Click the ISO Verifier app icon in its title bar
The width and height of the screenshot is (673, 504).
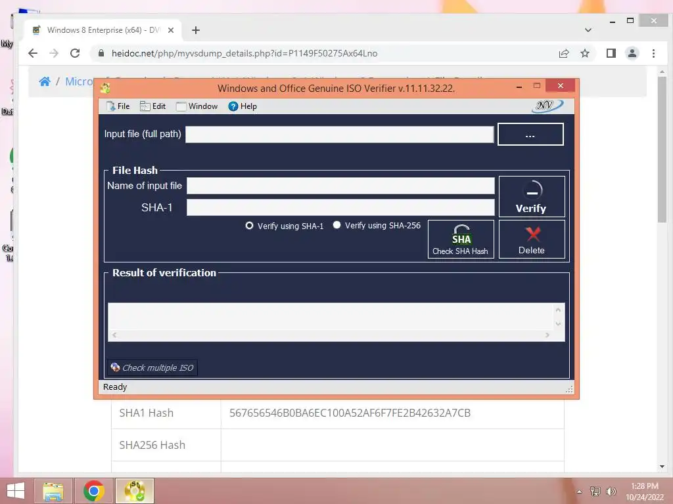click(105, 89)
